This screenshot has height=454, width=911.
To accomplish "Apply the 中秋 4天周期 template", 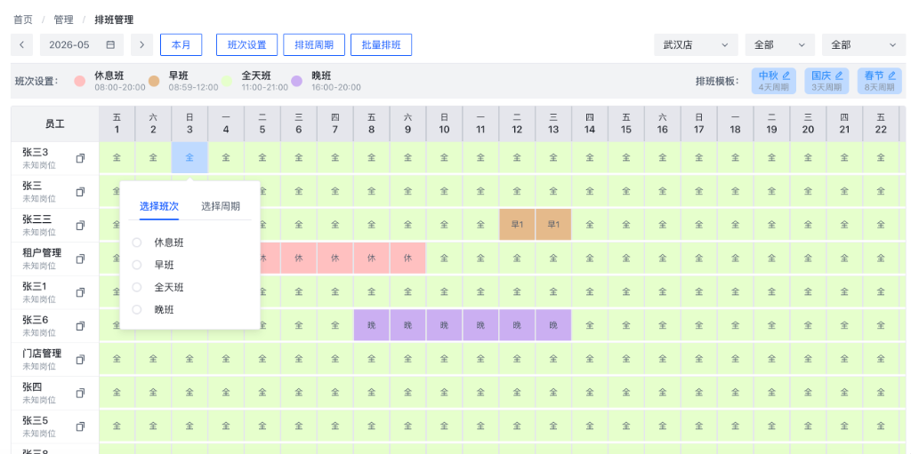I will point(774,81).
